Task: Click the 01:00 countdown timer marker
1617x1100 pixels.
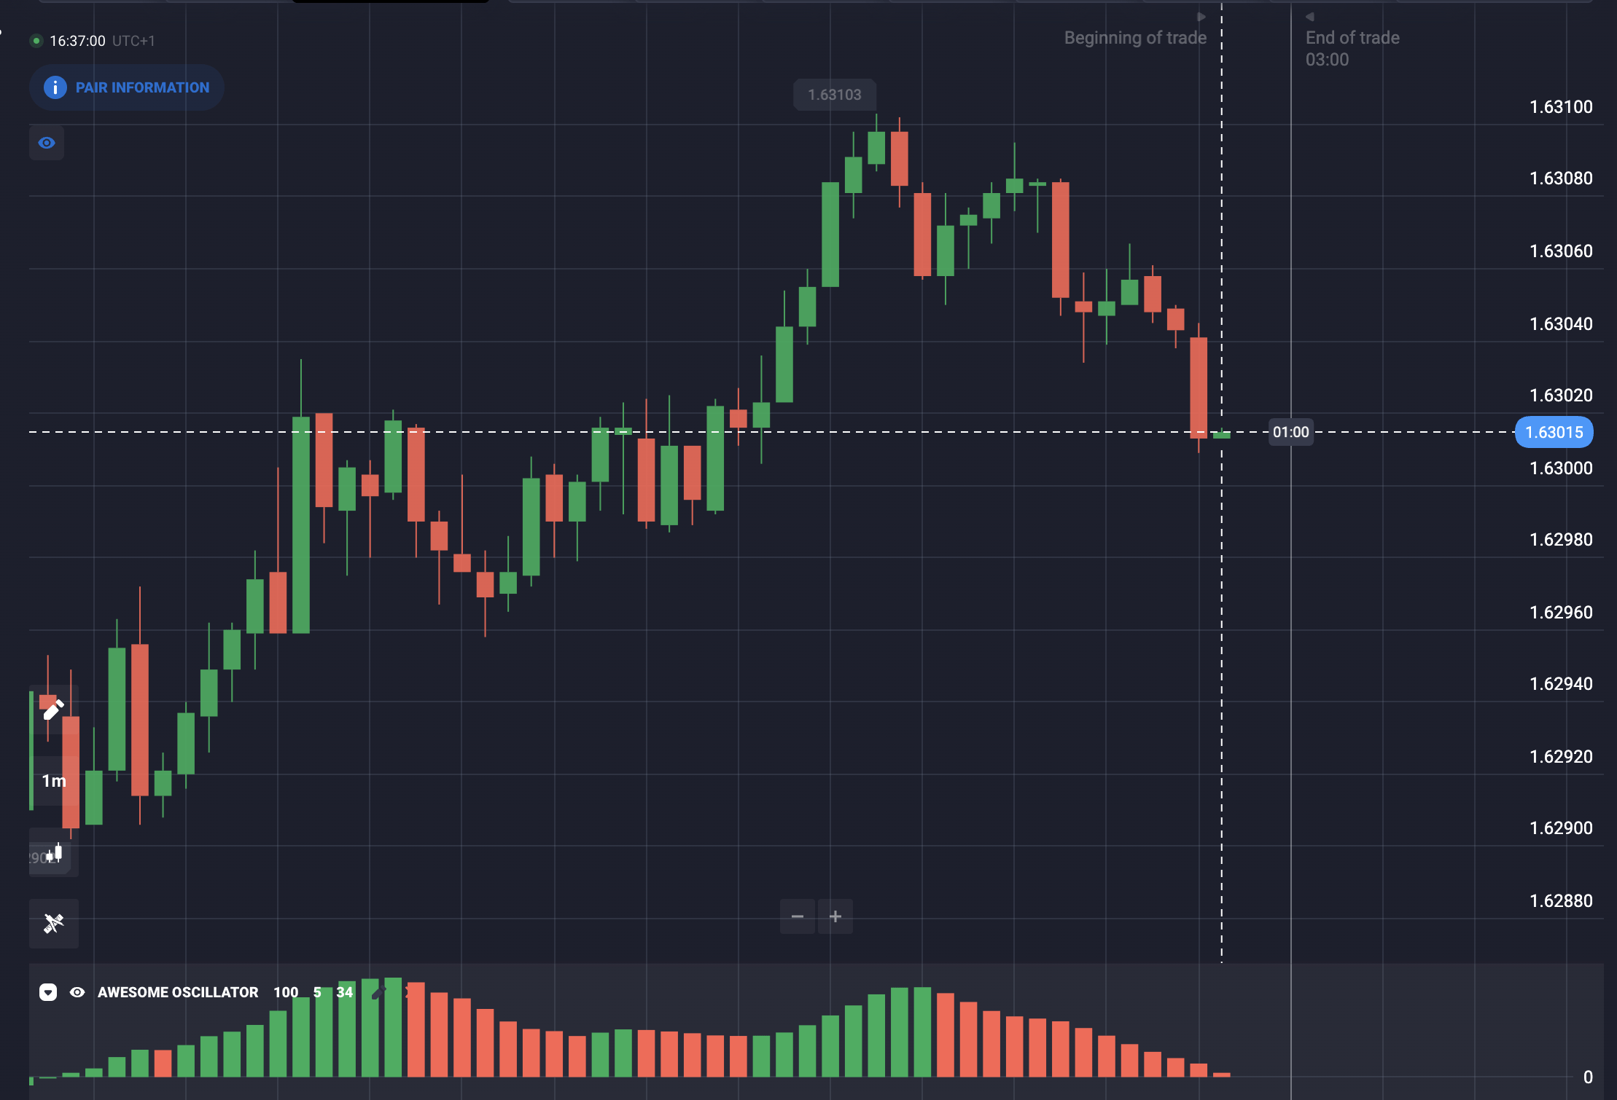Action: pyautogui.click(x=1290, y=432)
